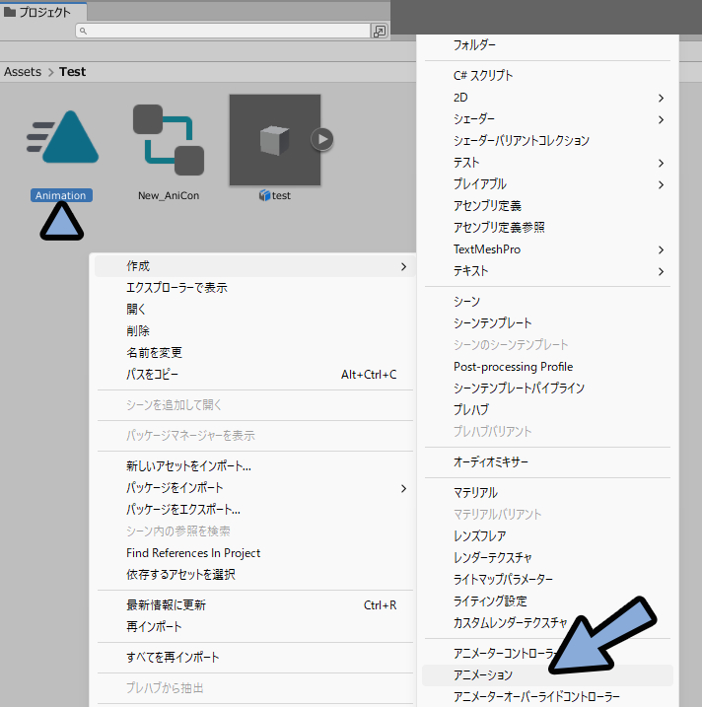Choose 新しいアセットをインポート...
This screenshot has height=707, width=702.
[255, 466]
